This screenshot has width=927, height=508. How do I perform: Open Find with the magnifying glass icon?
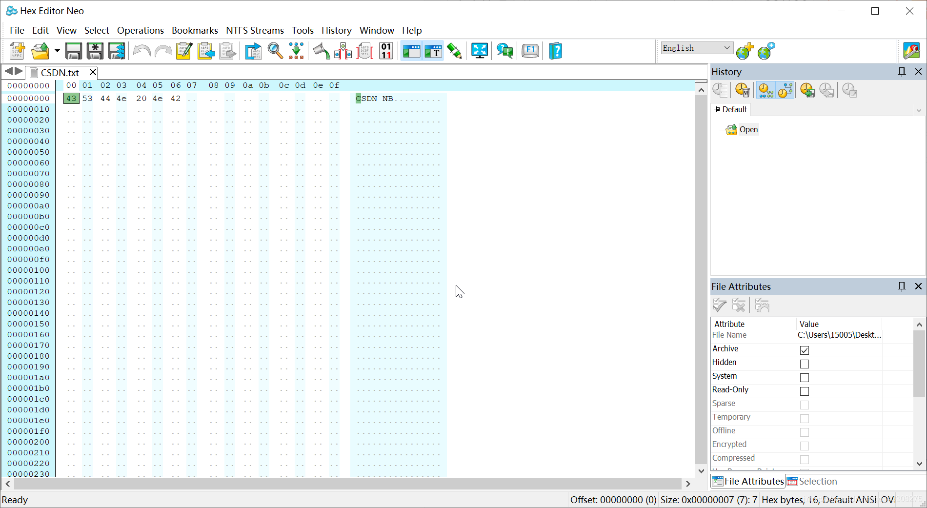pos(275,51)
